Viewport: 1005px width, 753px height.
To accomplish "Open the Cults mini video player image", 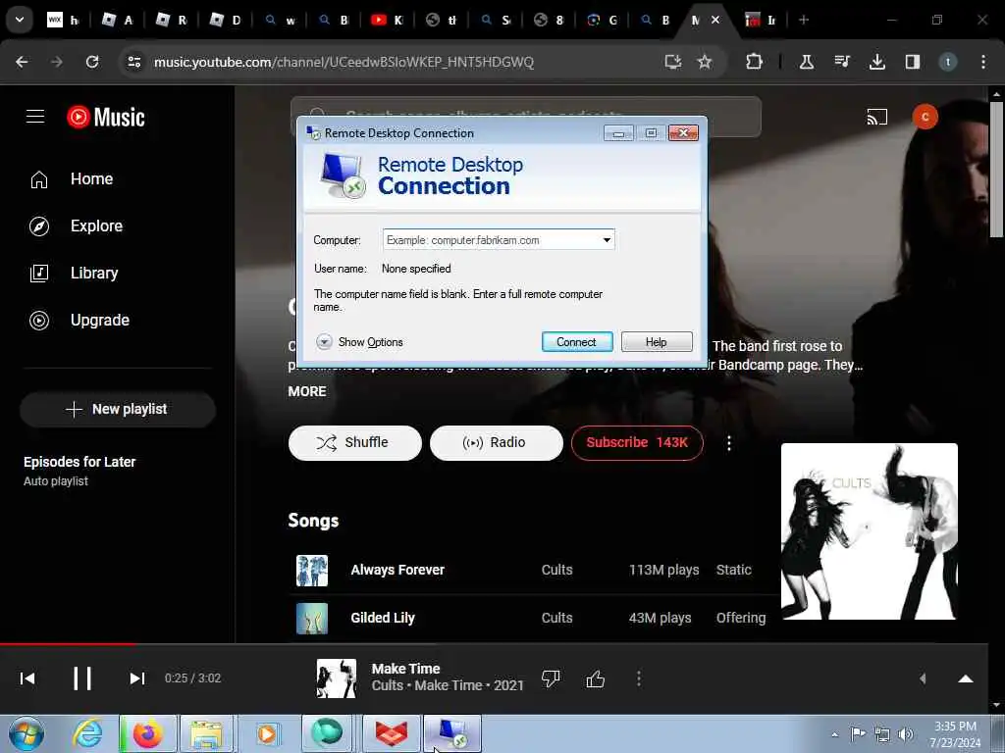I will (x=870, y=531).
